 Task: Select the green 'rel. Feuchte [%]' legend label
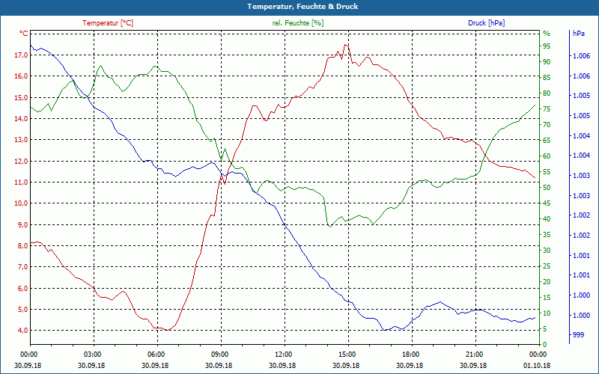297,23
